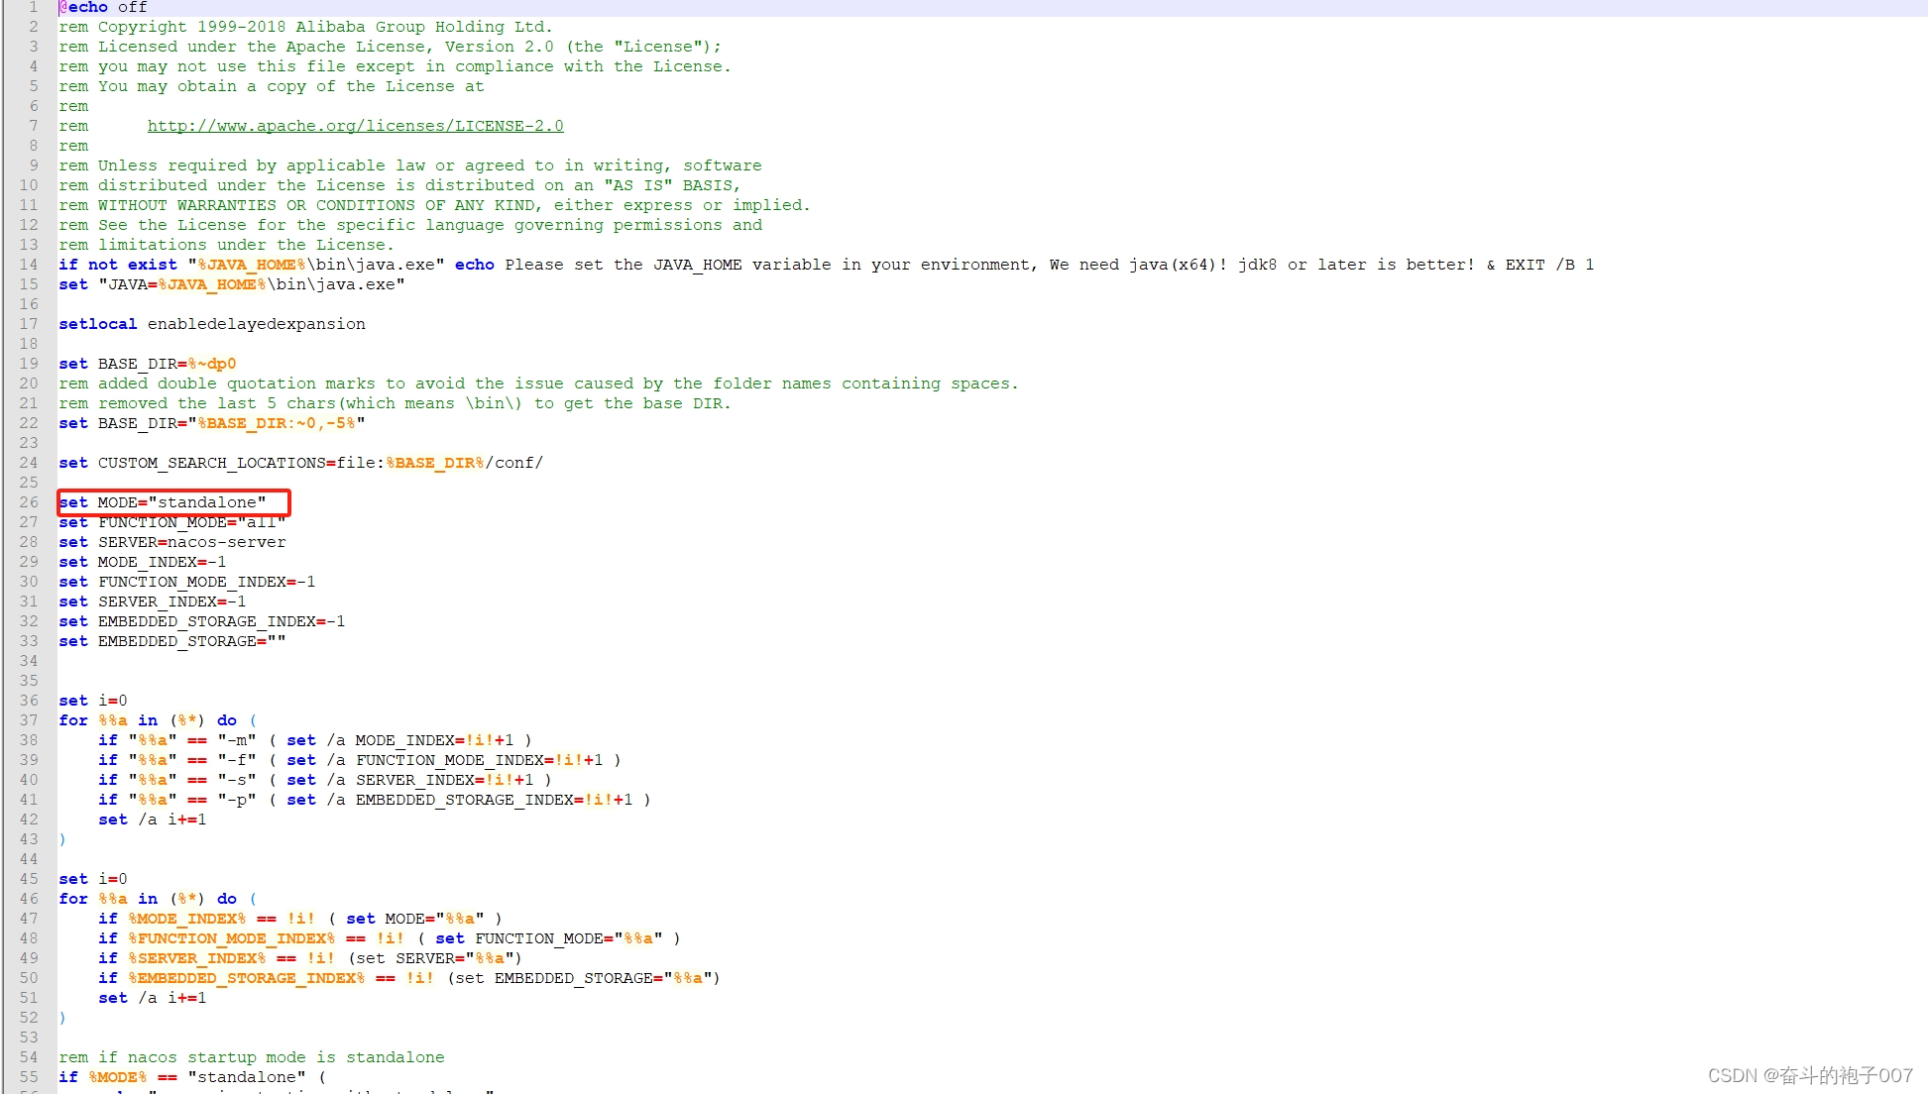Click the 'set /a i+=1' on line 42
The image size is (1928, 1094).
pyautogui.click(x=152, y=820)
